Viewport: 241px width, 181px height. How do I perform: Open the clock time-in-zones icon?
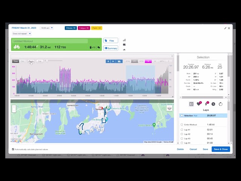(x=214, y=104)
